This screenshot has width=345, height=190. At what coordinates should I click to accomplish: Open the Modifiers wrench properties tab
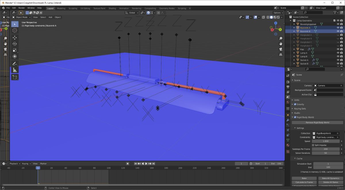(288, 120)
